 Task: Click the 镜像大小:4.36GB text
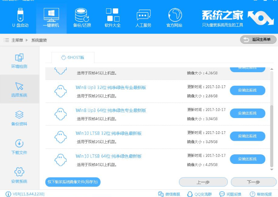pos(202,73)
